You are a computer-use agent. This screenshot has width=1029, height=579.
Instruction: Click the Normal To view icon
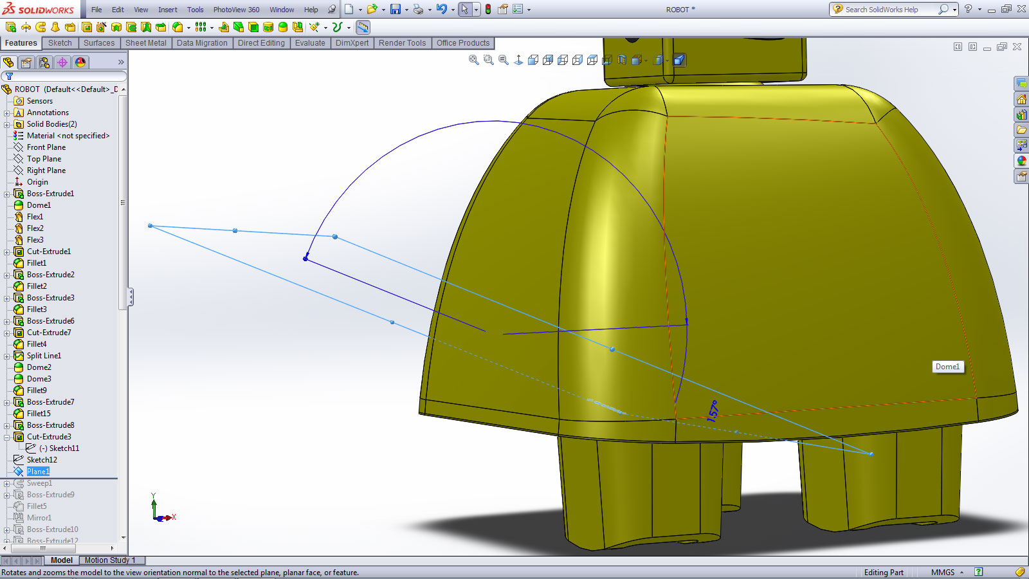(519, 60)
